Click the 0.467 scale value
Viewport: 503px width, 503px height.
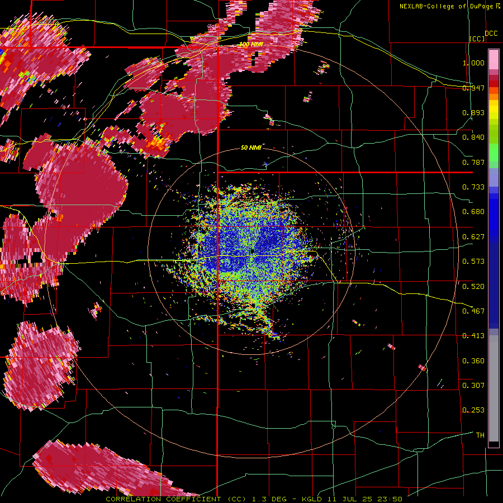click(x=473, y=311)
